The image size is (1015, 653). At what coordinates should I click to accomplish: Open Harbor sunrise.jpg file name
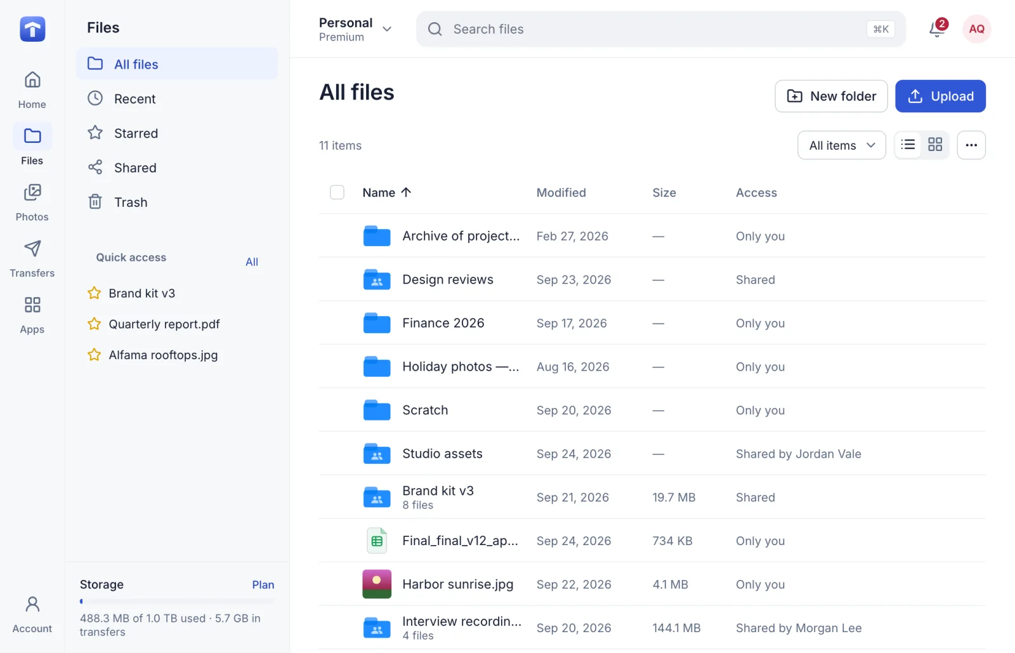[x=458, y=584]
